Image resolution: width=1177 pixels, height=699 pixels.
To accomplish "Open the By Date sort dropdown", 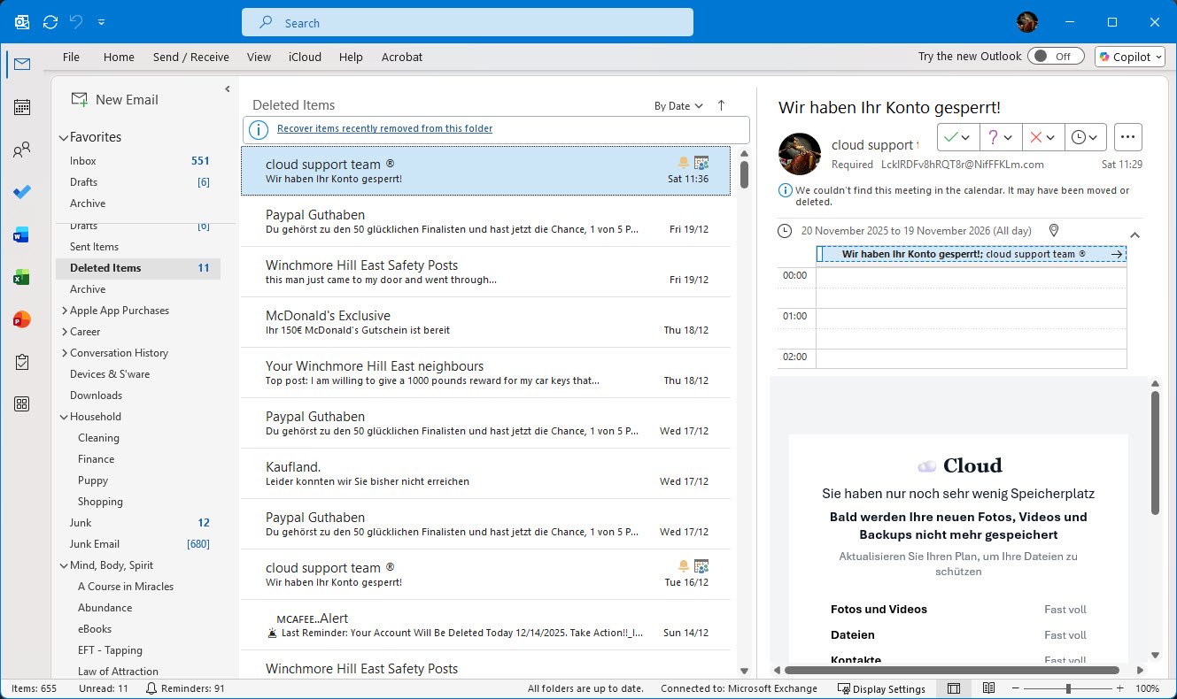I will 677,105.
